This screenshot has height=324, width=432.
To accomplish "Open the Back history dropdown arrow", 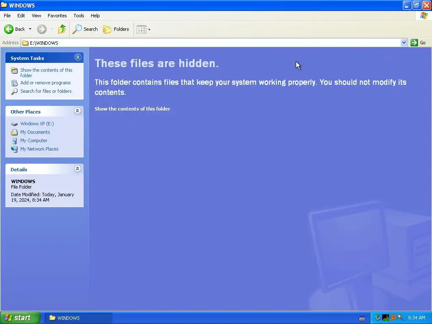I will coord(30,29).
